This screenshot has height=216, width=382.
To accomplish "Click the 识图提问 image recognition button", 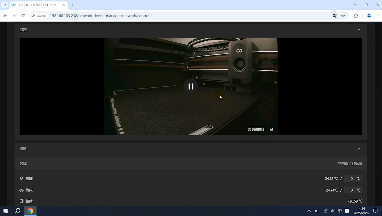I will point(256,129).
